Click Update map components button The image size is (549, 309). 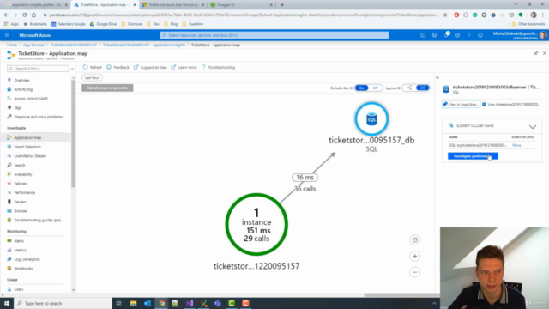pyautogui.click(x=107, y=88)
